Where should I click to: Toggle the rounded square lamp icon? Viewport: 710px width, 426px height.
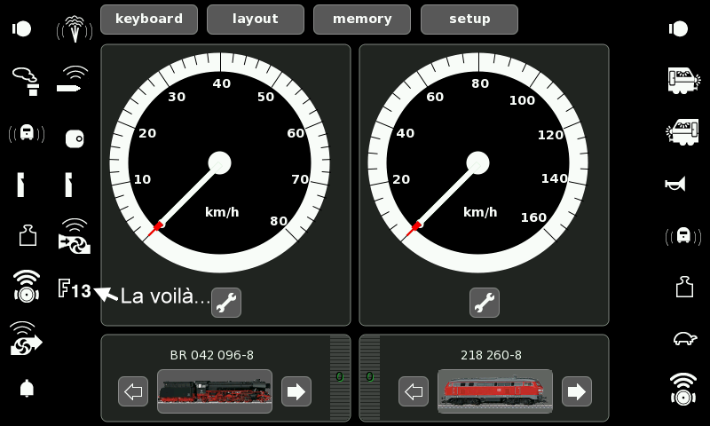point(75,138)
